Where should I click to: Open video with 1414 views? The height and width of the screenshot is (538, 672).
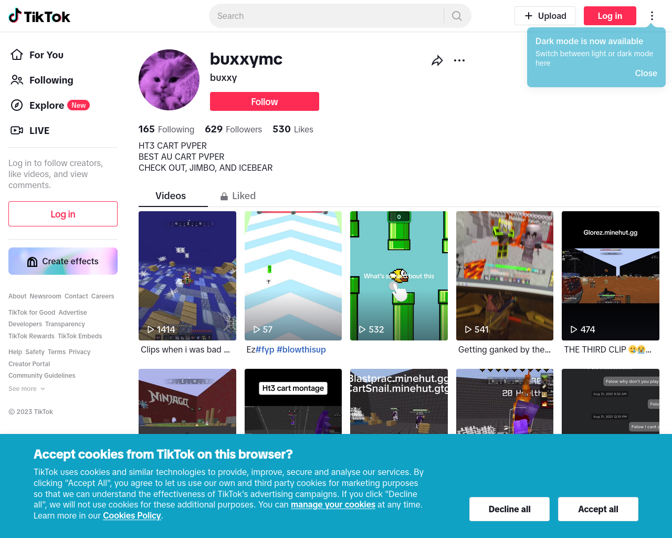click(x=187, y=276)
